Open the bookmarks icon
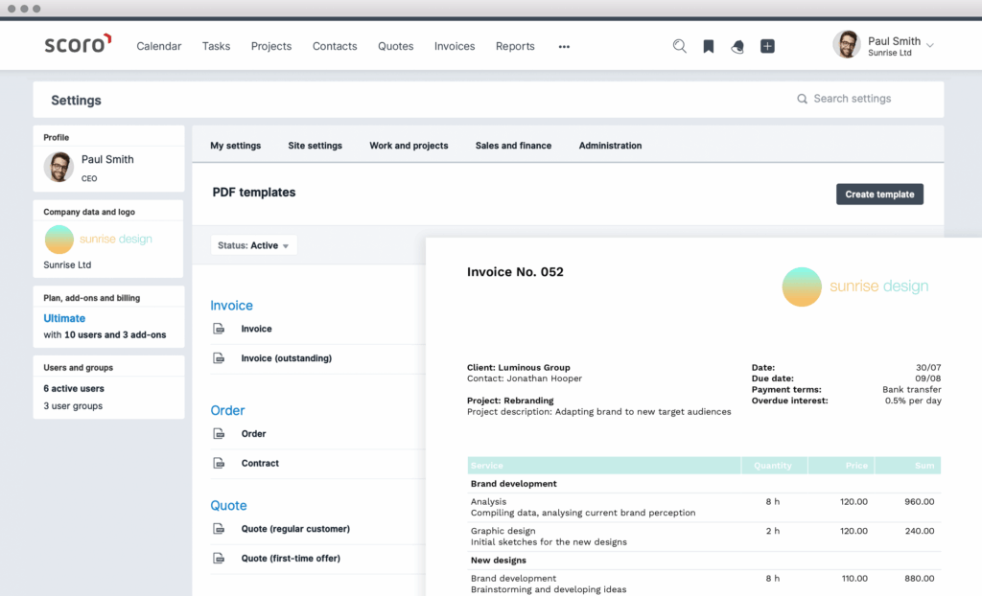Viewport: 982px width, 596px height. (x=709, y=46)
